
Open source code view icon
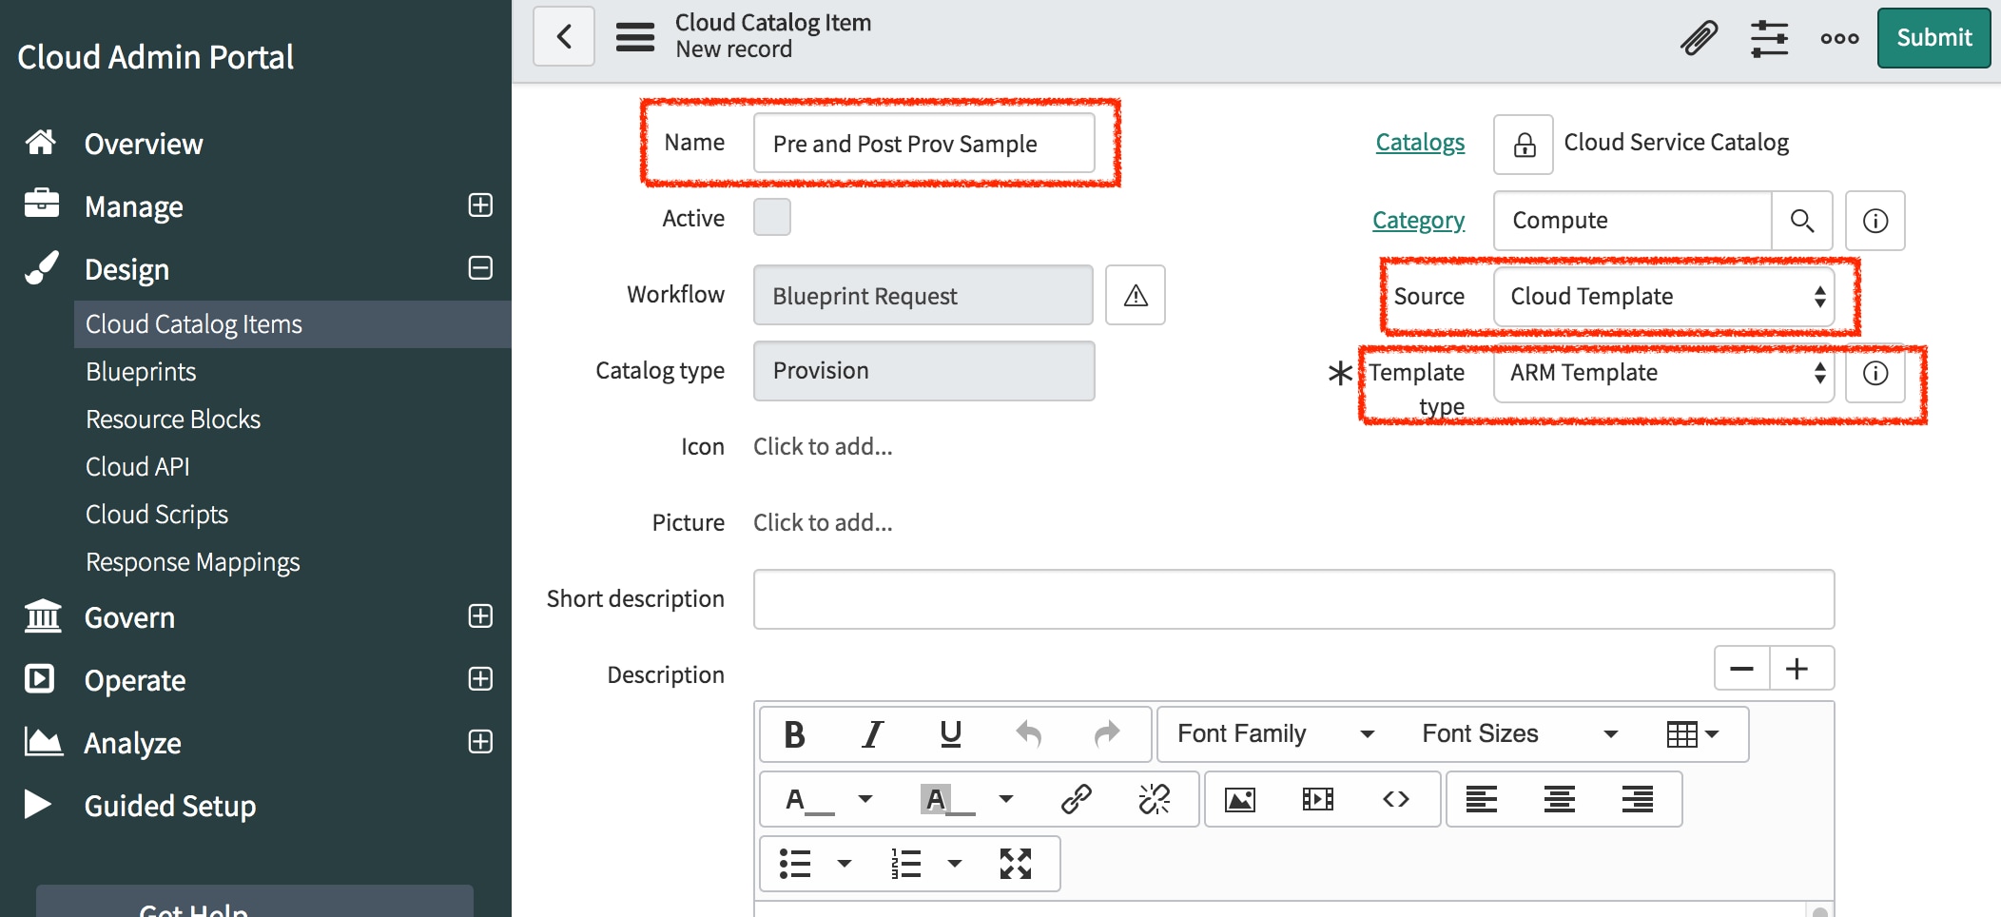click(x=1396, y=800)
